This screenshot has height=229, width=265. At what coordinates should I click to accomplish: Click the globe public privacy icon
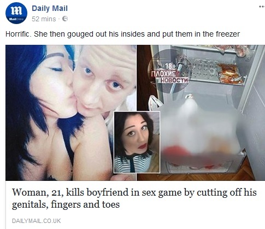65,19
